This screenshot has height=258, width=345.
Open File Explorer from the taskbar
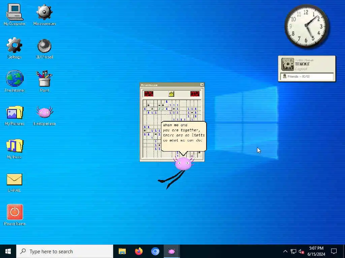pyautogui.click(x=122, y=251)
